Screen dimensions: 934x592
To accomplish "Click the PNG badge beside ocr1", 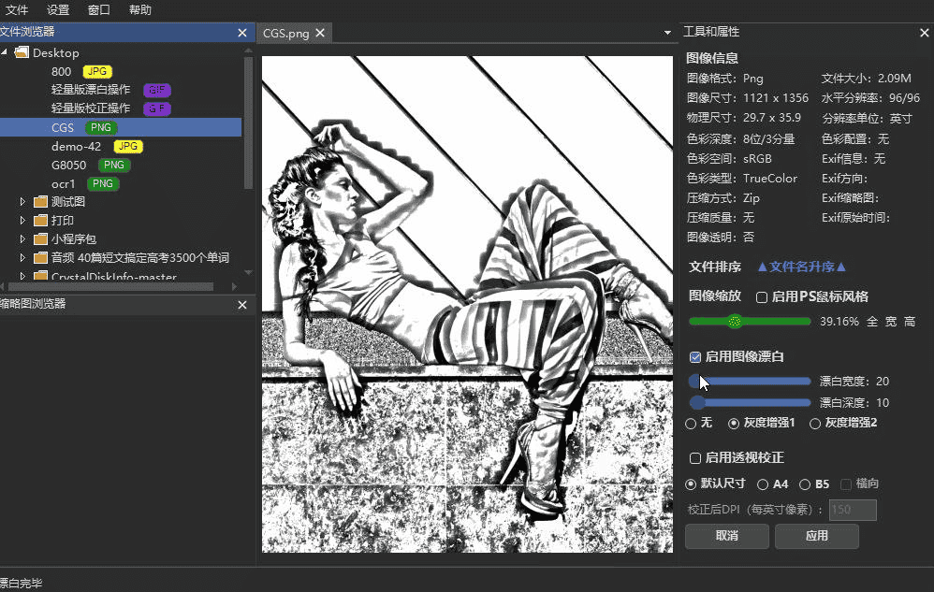I will tap(102, 183).
